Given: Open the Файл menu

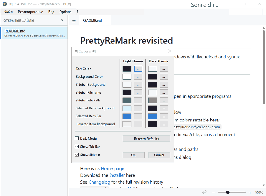Looking at the screenshot, I should (9, 12).
